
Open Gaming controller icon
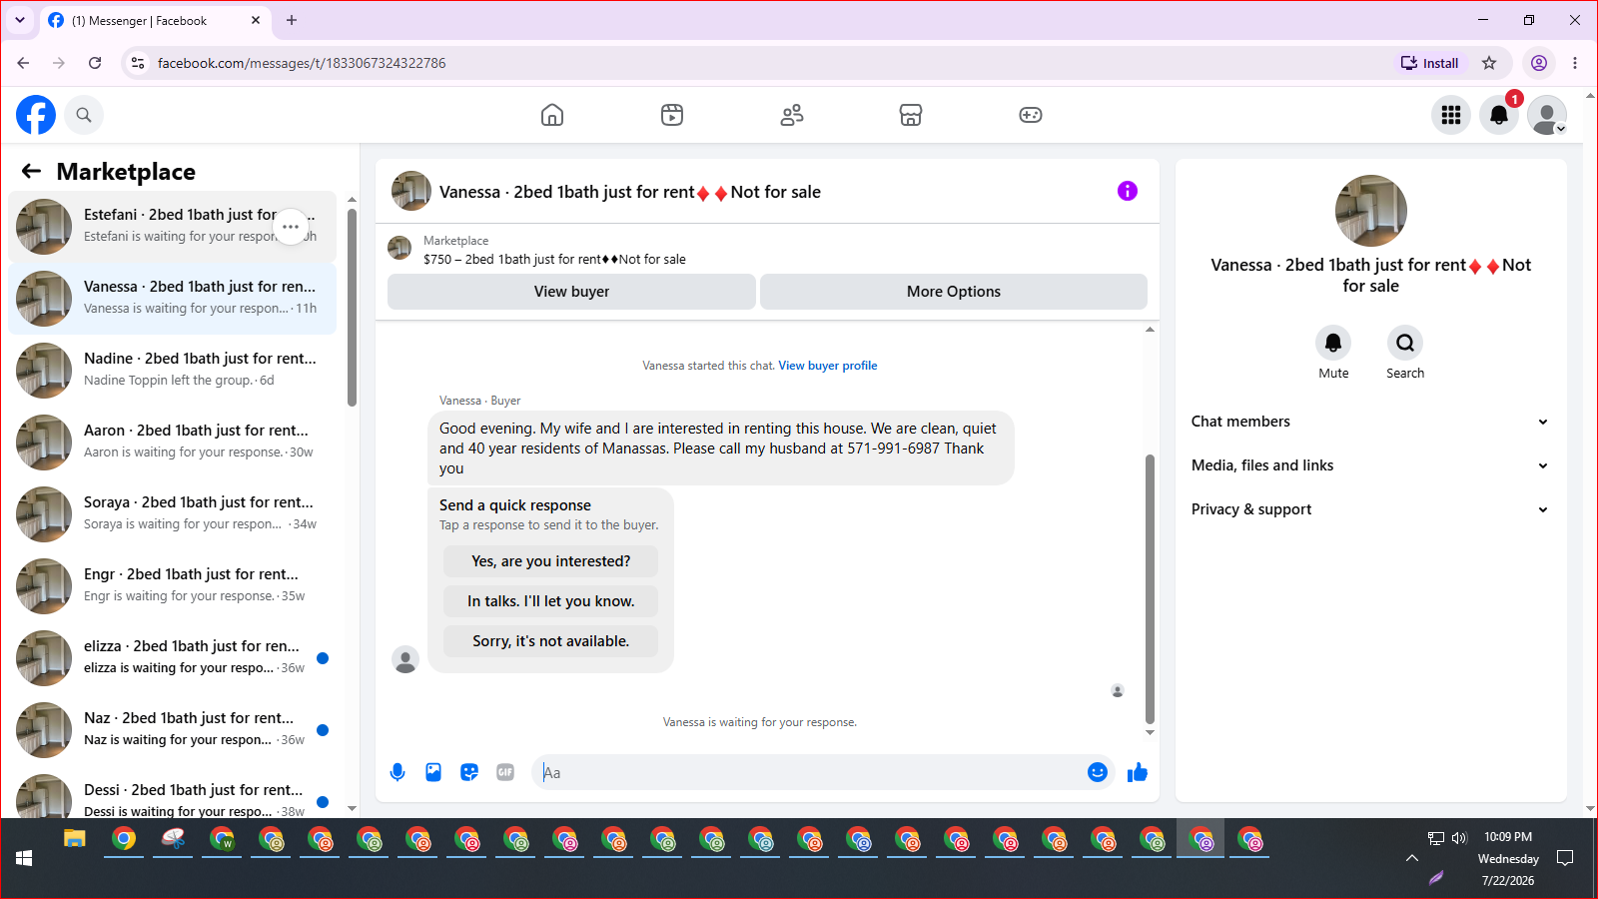[1031, 115]
